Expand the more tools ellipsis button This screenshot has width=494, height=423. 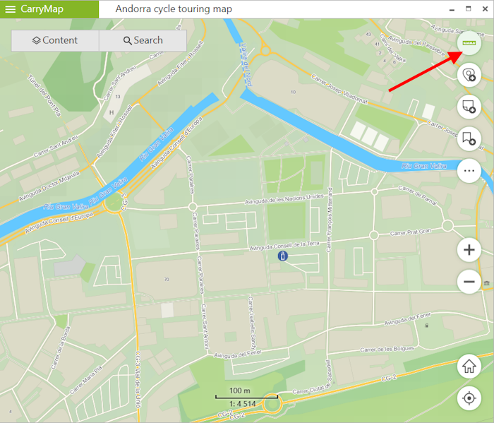click(x=469, y=171)
